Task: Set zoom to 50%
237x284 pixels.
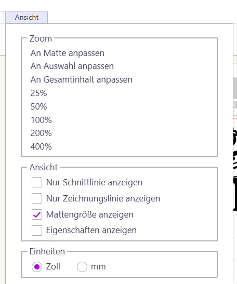Action: click(38, 106)
